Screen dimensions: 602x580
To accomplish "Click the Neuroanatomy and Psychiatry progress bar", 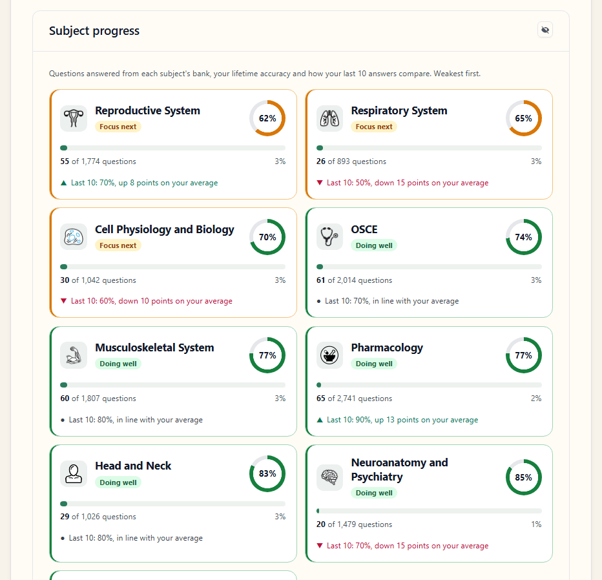I will 429,511.
